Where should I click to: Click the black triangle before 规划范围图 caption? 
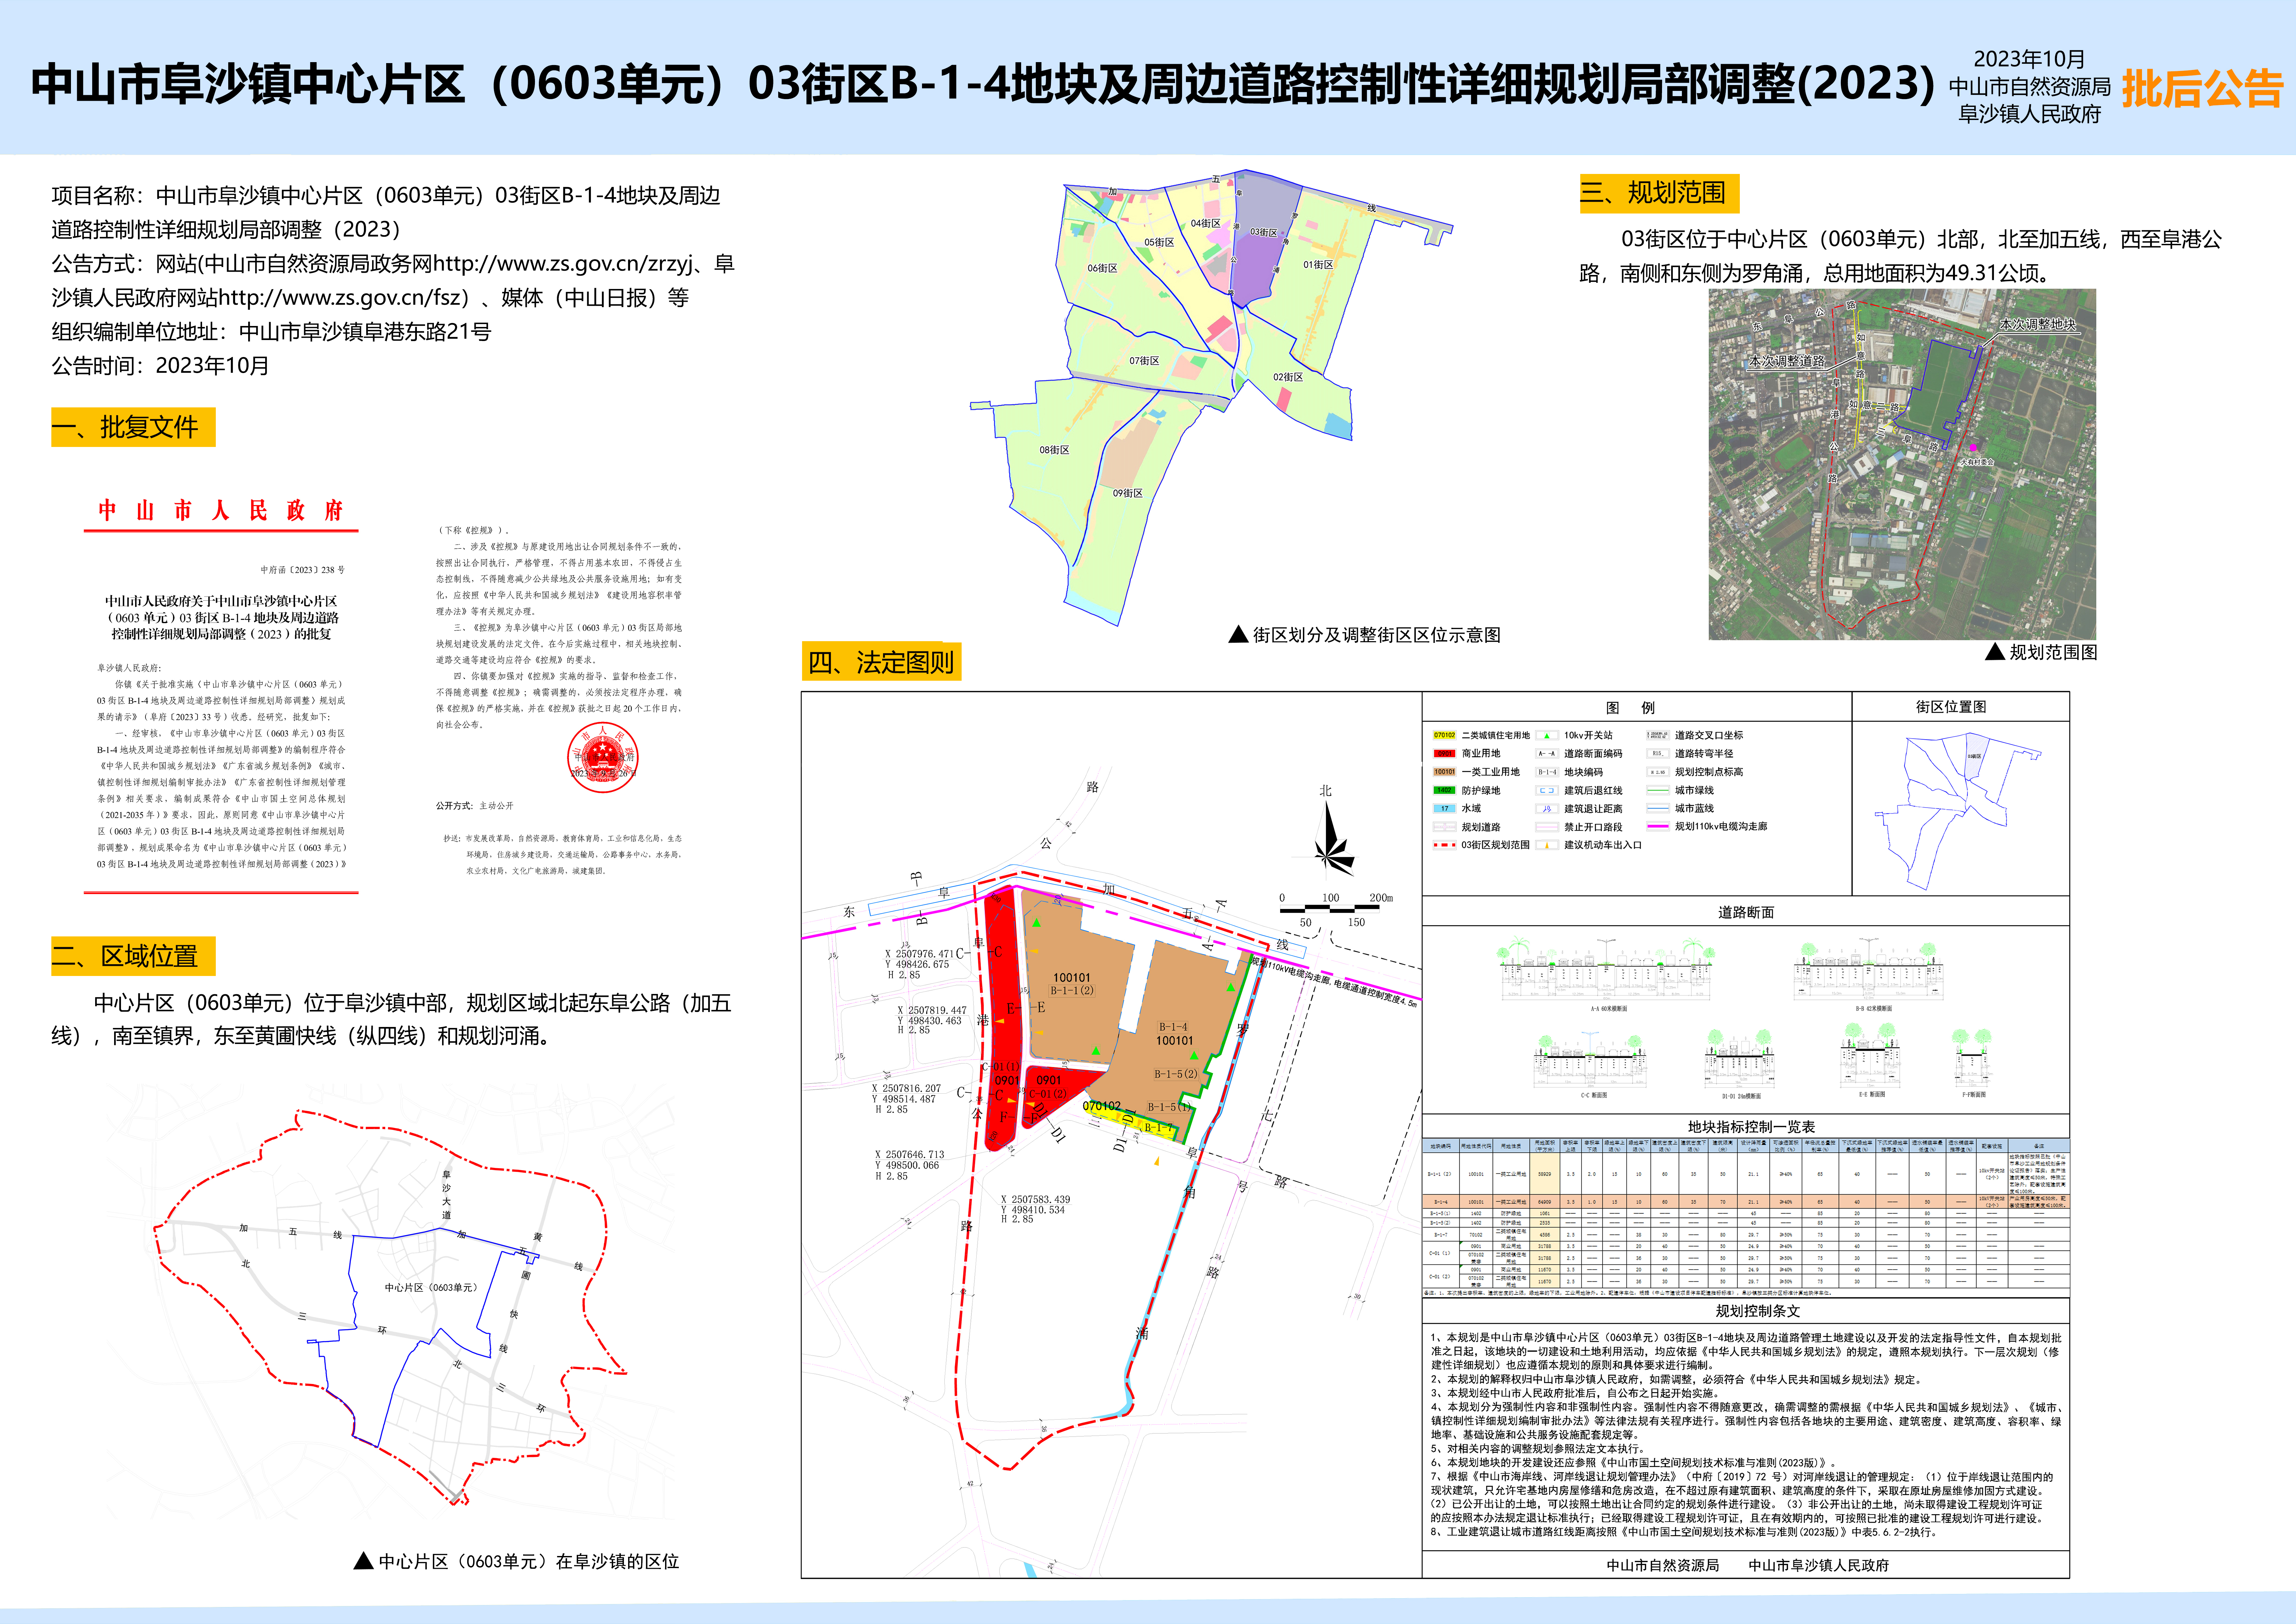[1995, 652]
